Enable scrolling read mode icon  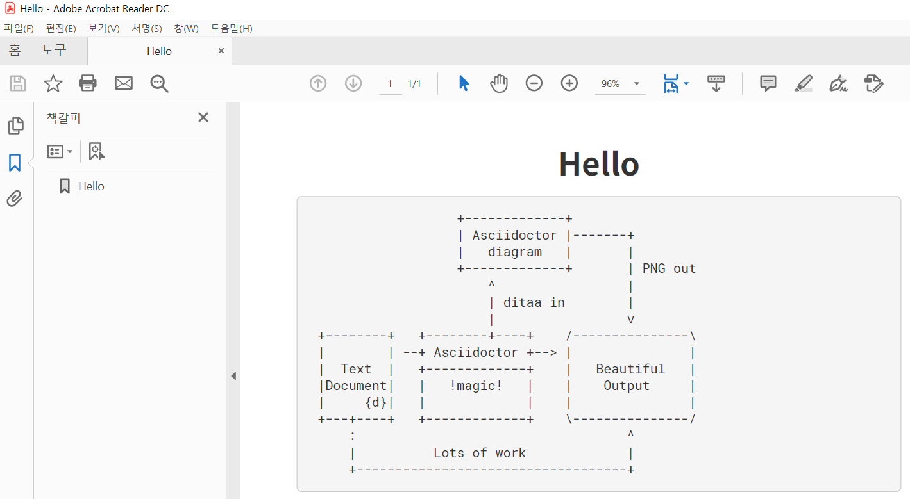pos(716,83)
